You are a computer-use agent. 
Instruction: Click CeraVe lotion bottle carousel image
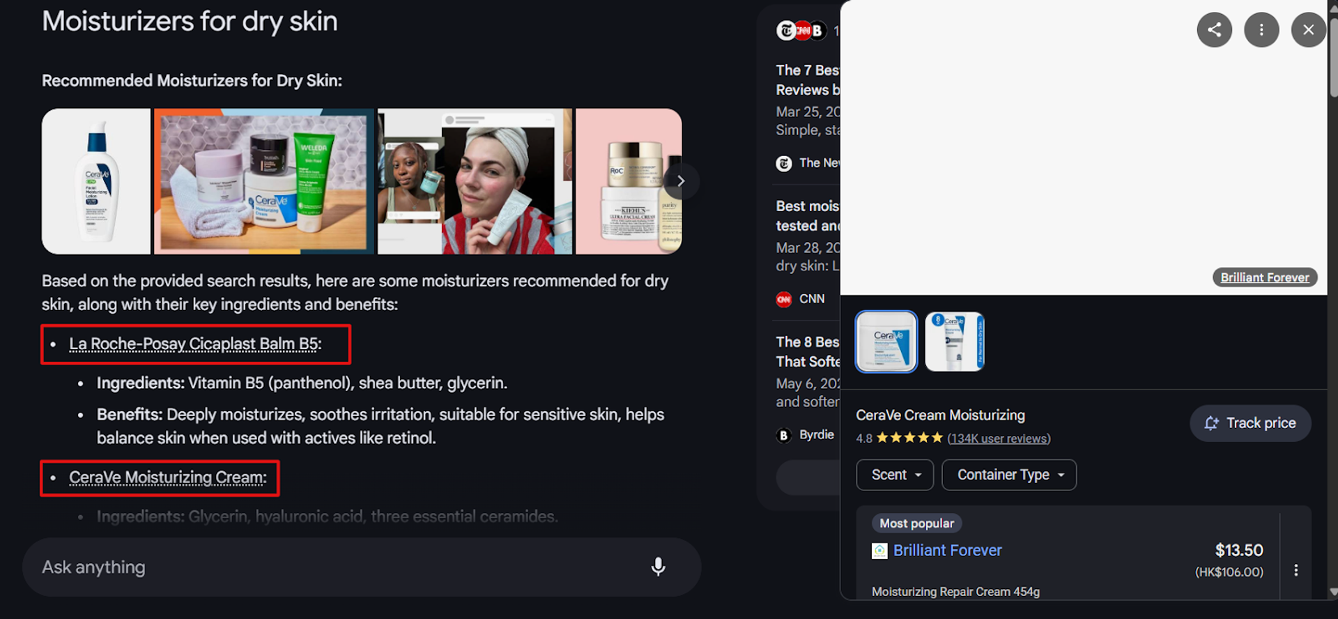96,181
